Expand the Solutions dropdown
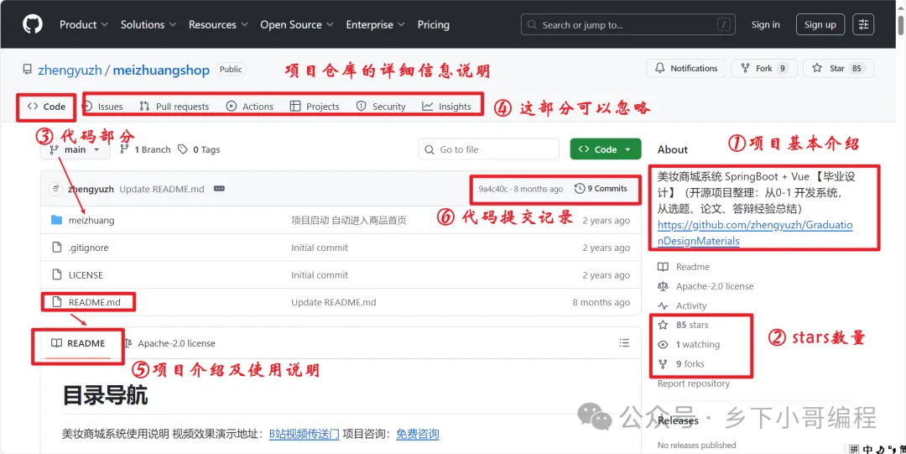This screenshot has height=454, width=906. tap(148, 24)
